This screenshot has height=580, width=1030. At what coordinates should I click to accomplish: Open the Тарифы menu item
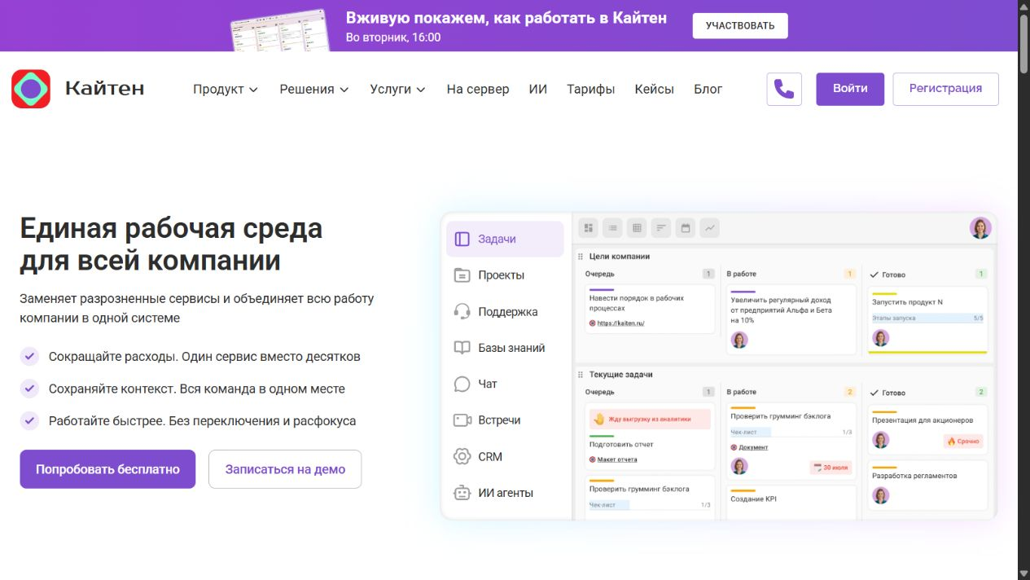(591, 90)
